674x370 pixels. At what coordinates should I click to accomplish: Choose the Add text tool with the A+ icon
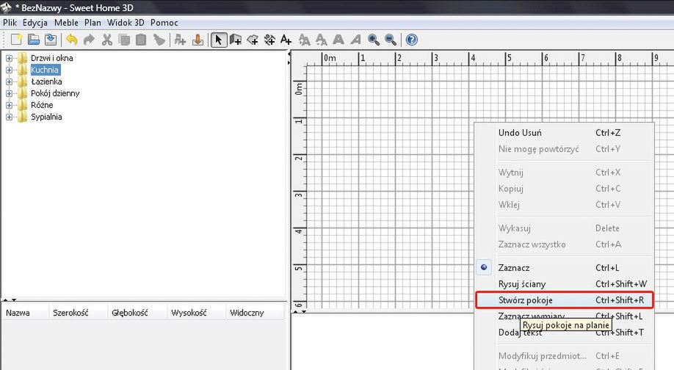(286, 40)
